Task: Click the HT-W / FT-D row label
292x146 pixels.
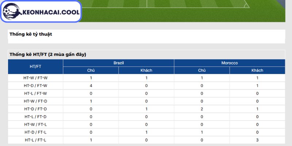Action: click(x=35, y=101)
